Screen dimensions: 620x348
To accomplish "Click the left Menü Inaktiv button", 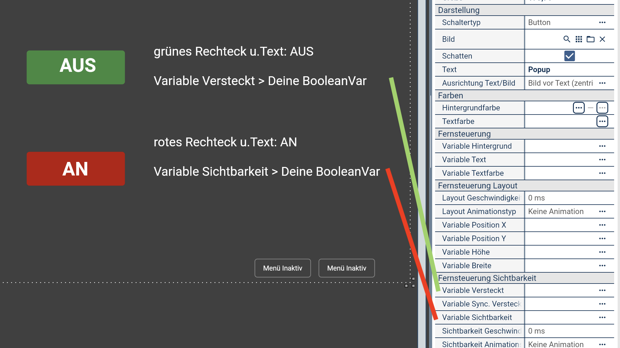I will tap(282, 268).
